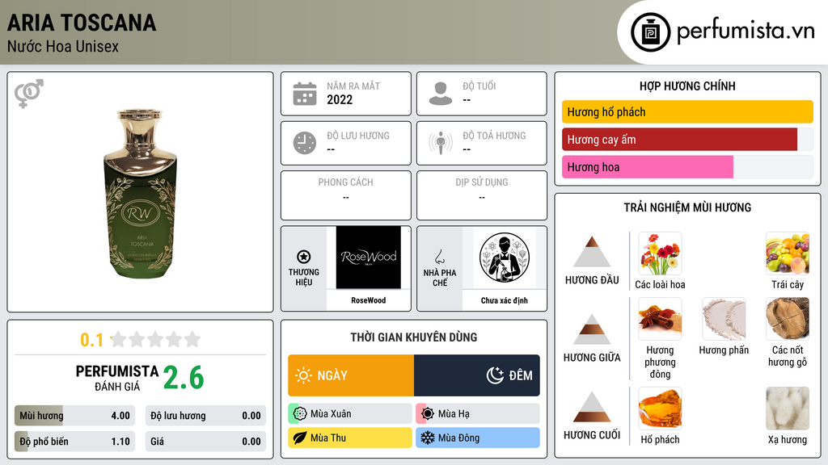This screenshot has height=465, width=828.
Task: Select the Xạ hương note image
Action: tap(788, 408)
